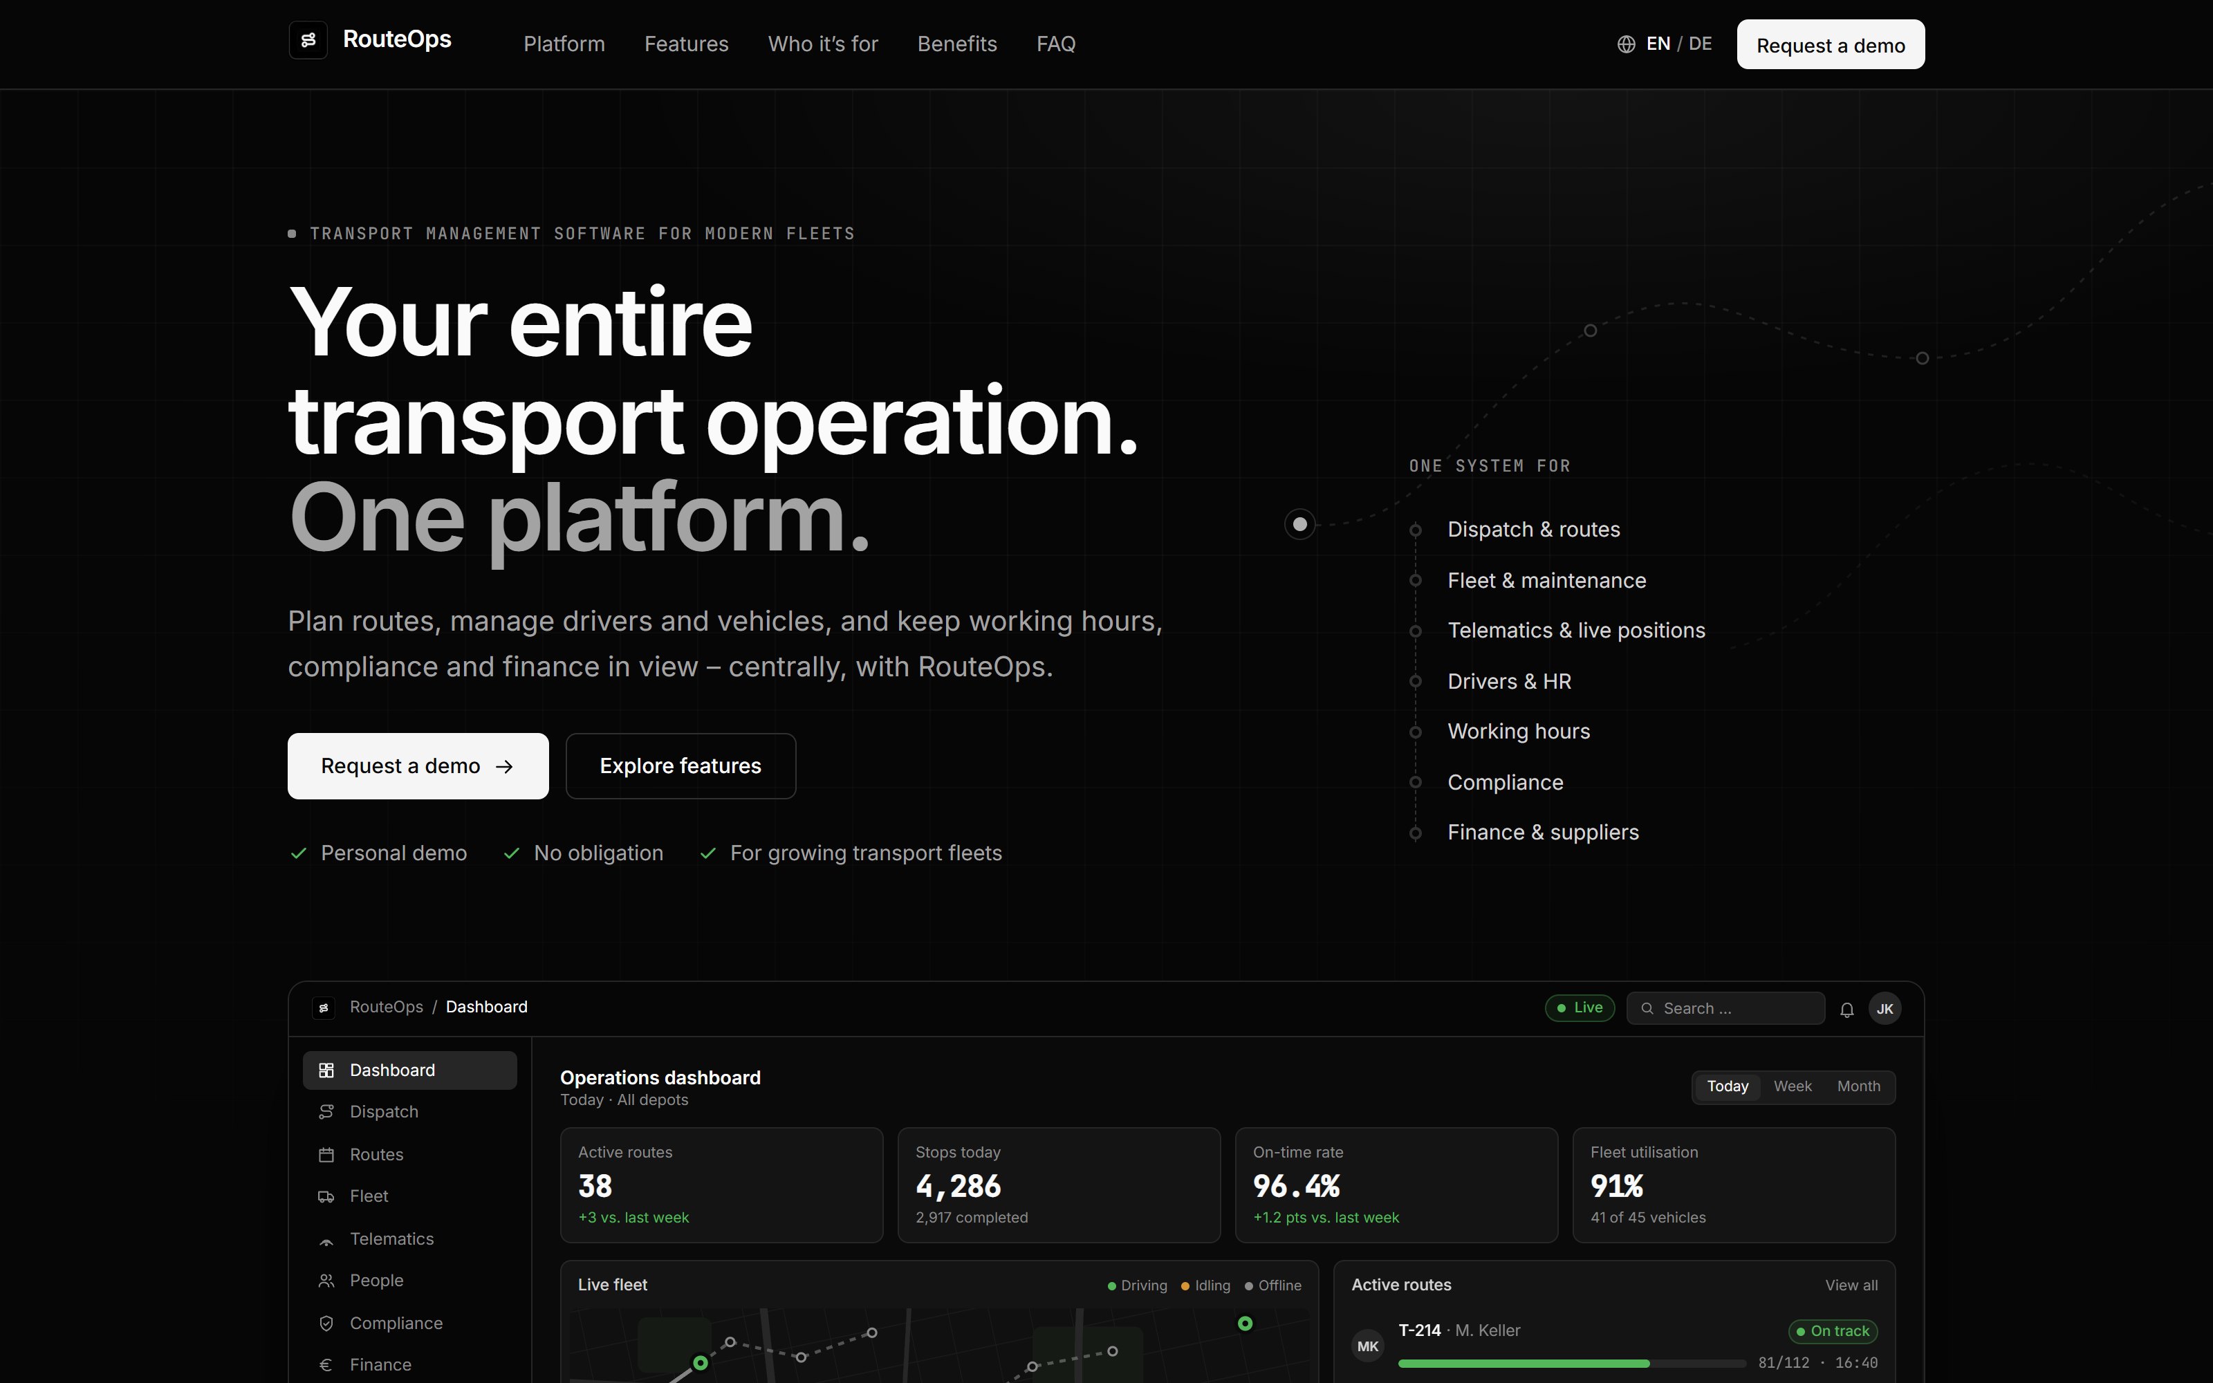
Task: Select Compliance in the One system list
Action: (1506, 783)
